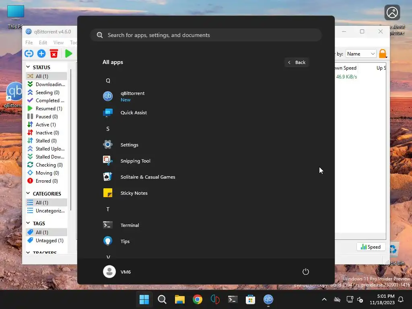Open the clock showing 5:01 PM
The width and height of the screenshot is (412, 309).
[x=382, y=299]
